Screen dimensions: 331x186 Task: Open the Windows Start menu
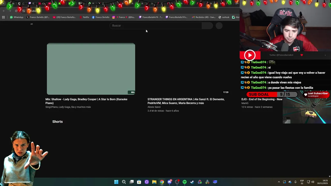click(x=116, y=182)
